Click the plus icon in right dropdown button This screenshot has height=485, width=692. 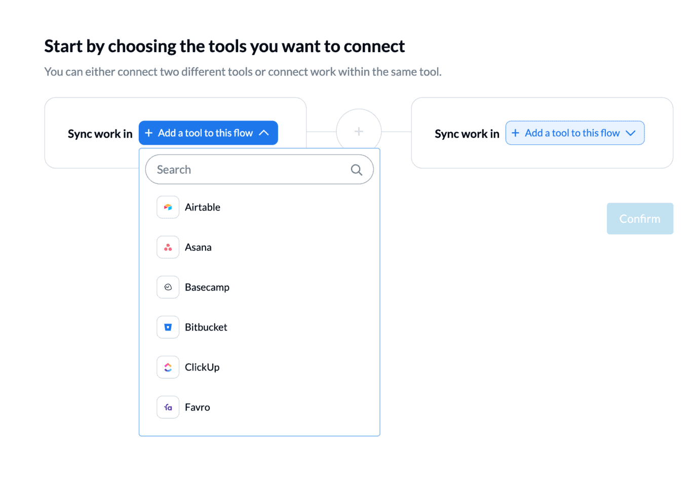(515, 133)
